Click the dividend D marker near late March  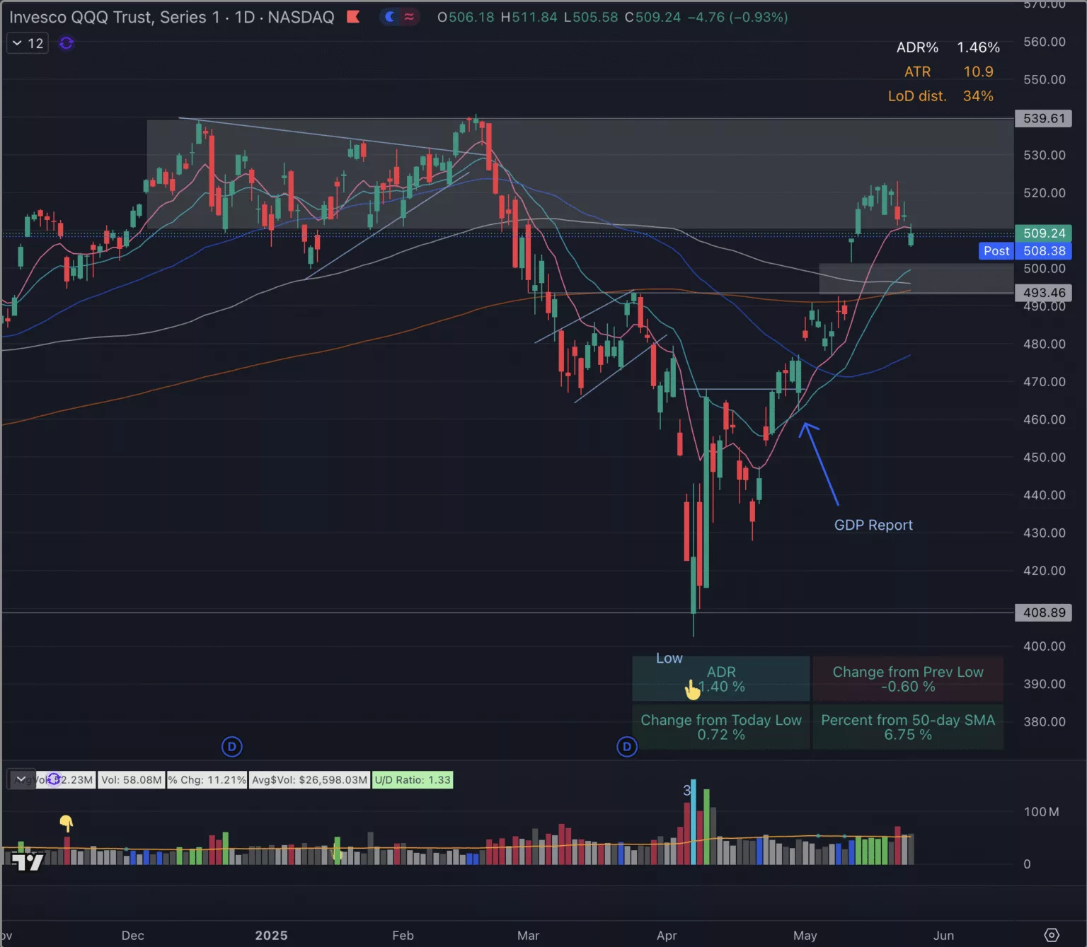(627, 746)
